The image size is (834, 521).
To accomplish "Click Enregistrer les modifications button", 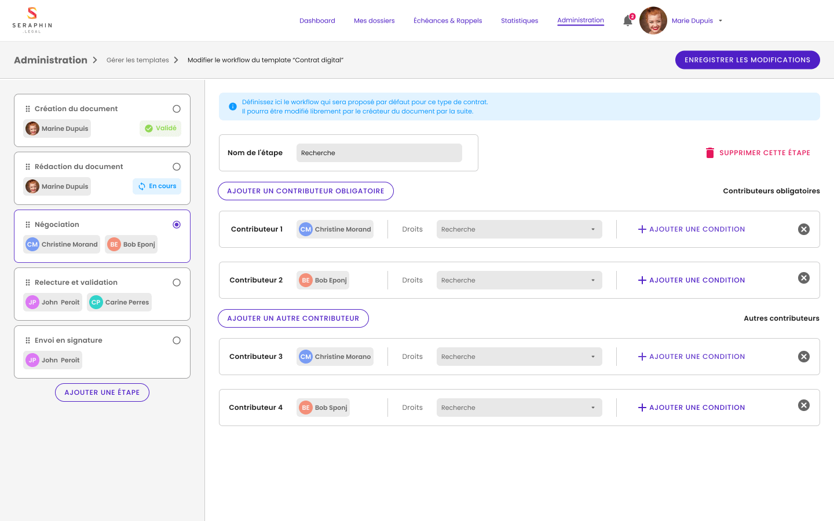I will pyautogui.click(x=747, y=60).
